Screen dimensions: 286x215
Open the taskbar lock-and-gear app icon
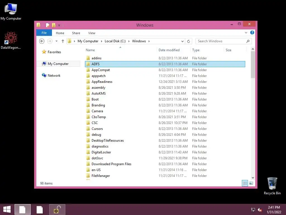pyautogui.click(x=57, y=209)
